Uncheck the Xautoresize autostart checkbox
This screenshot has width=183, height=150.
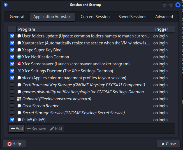point(12,43)
